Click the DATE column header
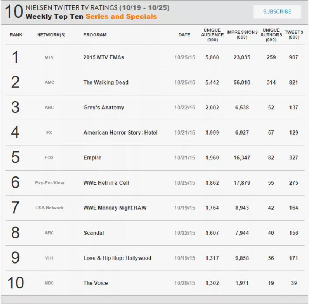This screenshot has width=309, height=304. [x=184, y=35]
